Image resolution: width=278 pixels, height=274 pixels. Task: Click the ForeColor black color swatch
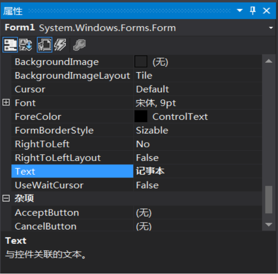[x=141, y=116]
